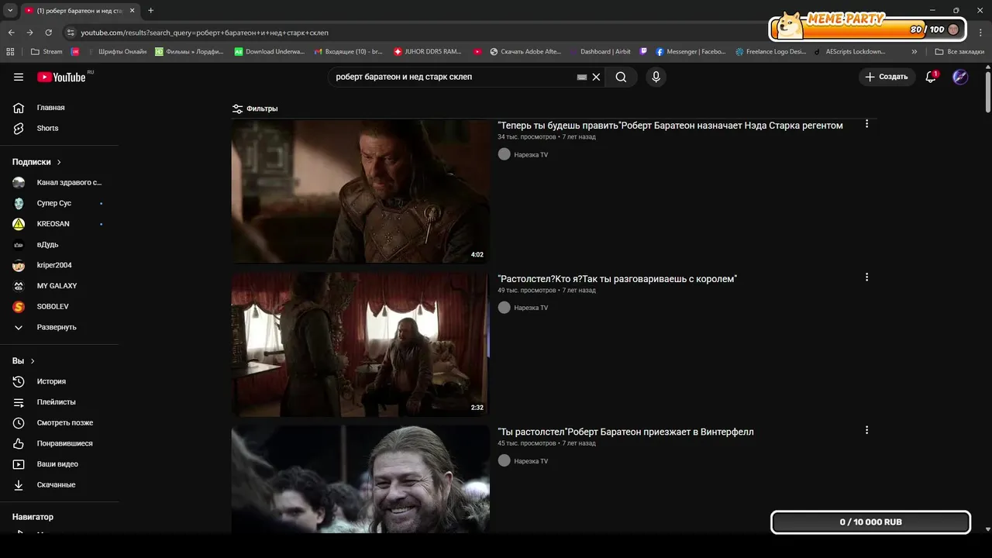Play the "Растолстел?Кто я?" video thumbnail
The width and height of the screenshot is (992, 558).
(360, 344)
